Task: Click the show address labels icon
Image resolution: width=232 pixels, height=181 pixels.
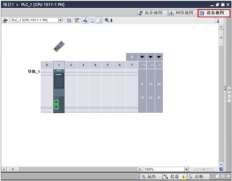Action: pyautogui.click(x=69, y=20)
